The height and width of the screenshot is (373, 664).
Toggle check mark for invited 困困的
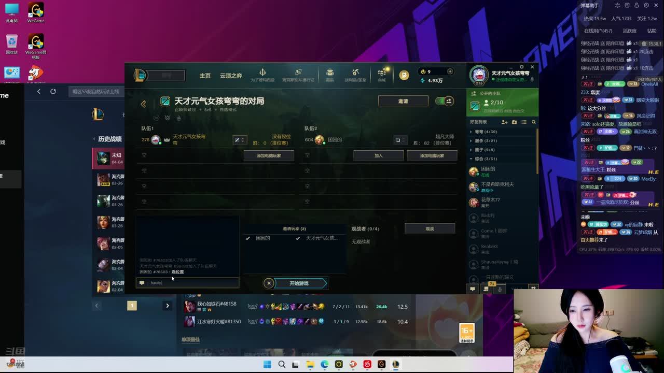pyautogui.click(x=247, y=238)
